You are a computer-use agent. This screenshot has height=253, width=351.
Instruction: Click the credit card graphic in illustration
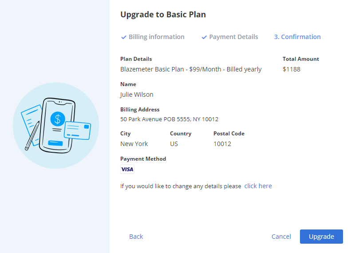point(77,130)
